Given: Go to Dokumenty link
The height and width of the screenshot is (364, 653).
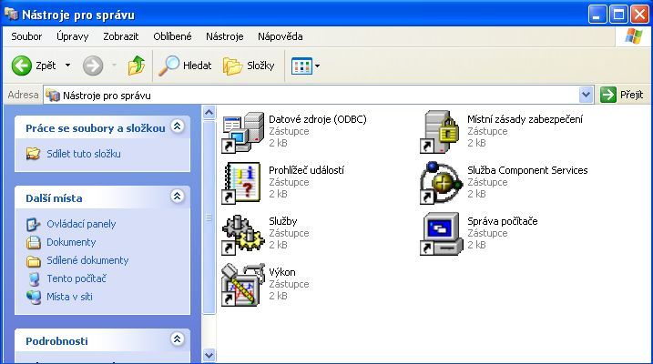Looking at the screenshot, I should pyautogui.click(x=71, y=242).
